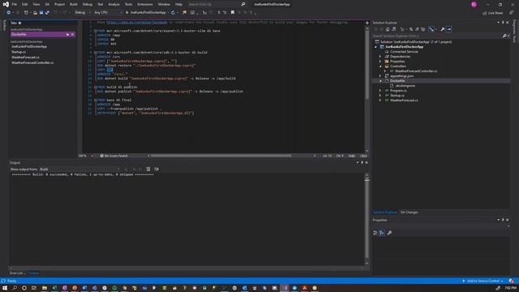Toggle Word Wrap icon in Output panel
Image resolution: width=519 pixels, height=292 pixels.
coord(157,170)
